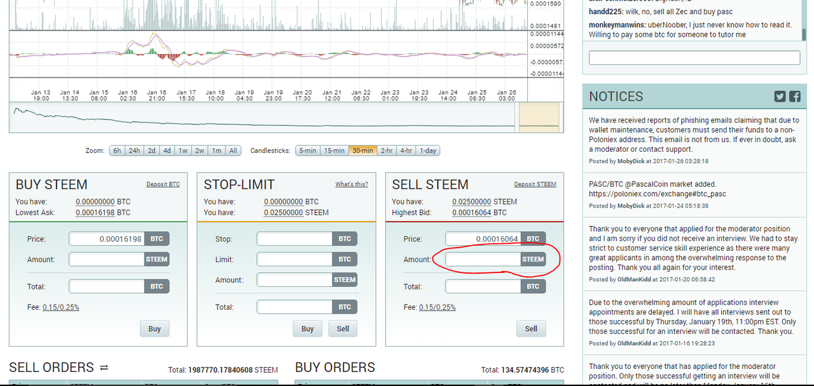Focus the Total field in Stop-Limit
This screenshot has width=814, height=386.
(294, 307)
